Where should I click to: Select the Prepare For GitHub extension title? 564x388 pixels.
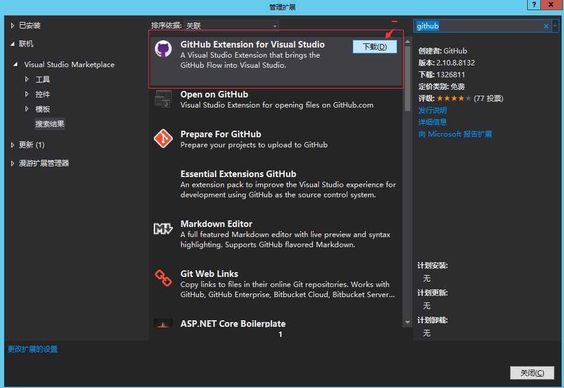click(x=221, y=134)
